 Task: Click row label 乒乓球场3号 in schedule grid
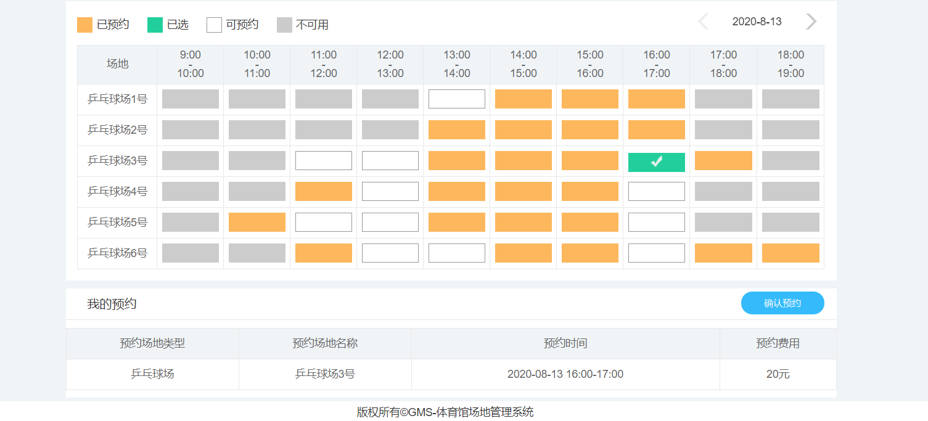[117, 161]
